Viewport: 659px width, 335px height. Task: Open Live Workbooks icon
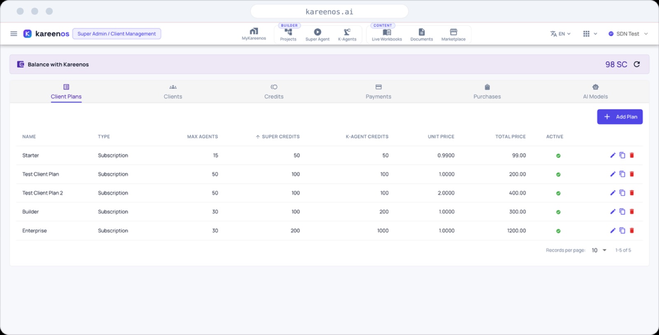pos(387,35)
